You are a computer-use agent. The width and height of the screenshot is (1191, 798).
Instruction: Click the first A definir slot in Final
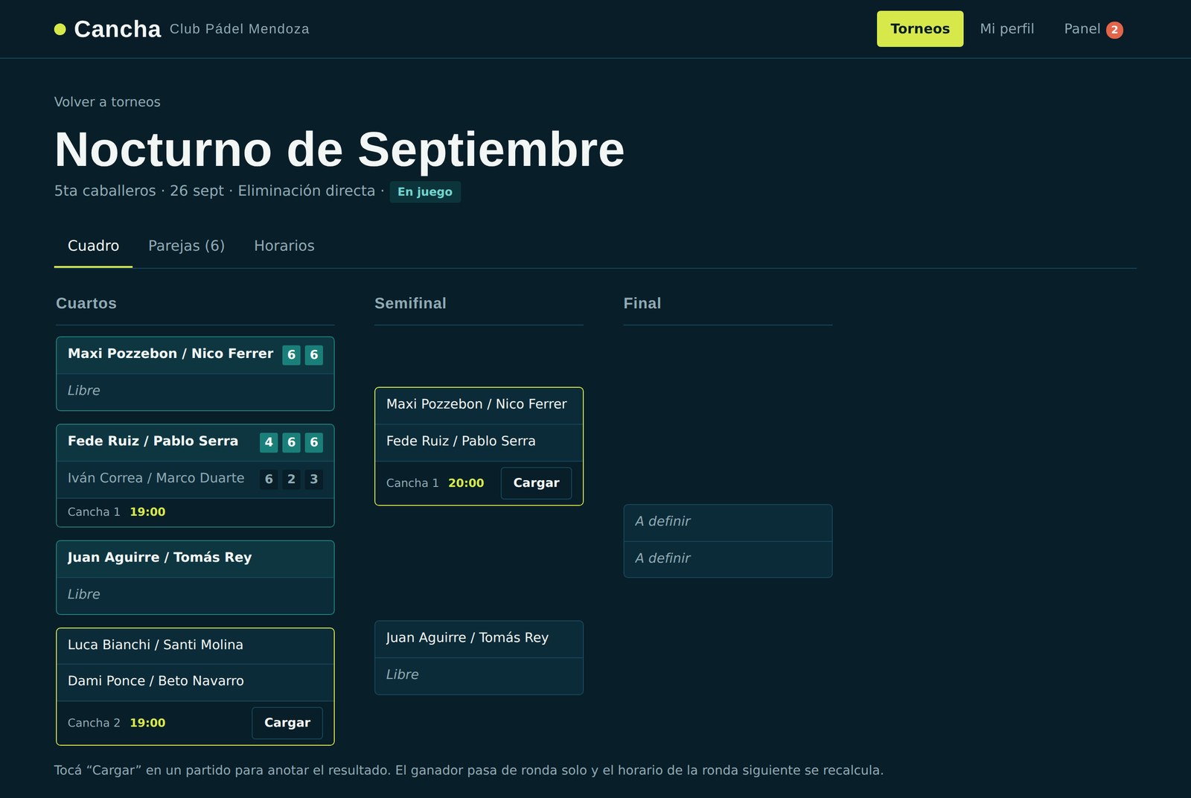[728, 523]
